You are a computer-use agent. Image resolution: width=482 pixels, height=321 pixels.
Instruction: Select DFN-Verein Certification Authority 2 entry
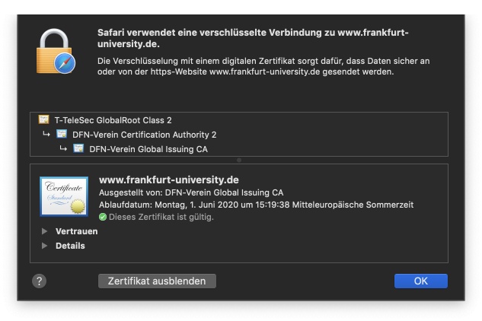point(145,135)
